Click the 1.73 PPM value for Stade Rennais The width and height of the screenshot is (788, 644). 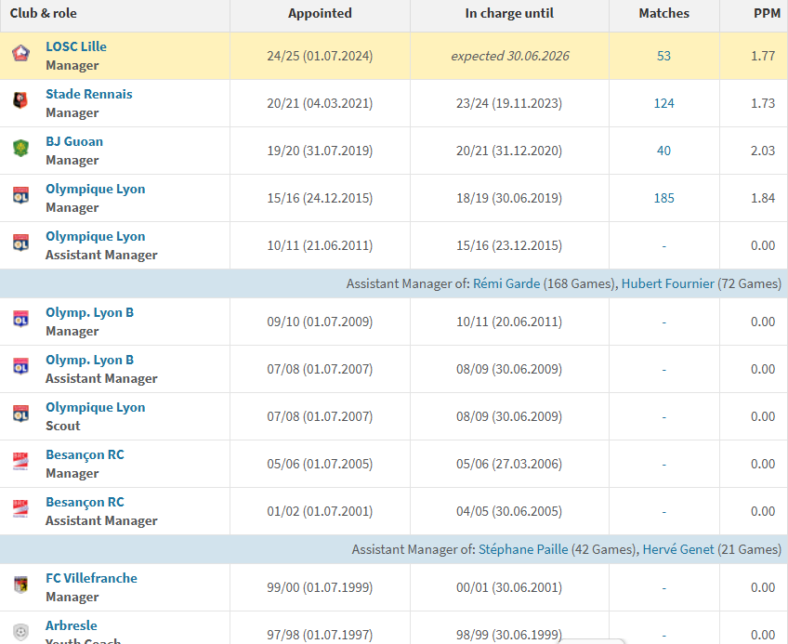pyautogui.click(x=763, y=103)
